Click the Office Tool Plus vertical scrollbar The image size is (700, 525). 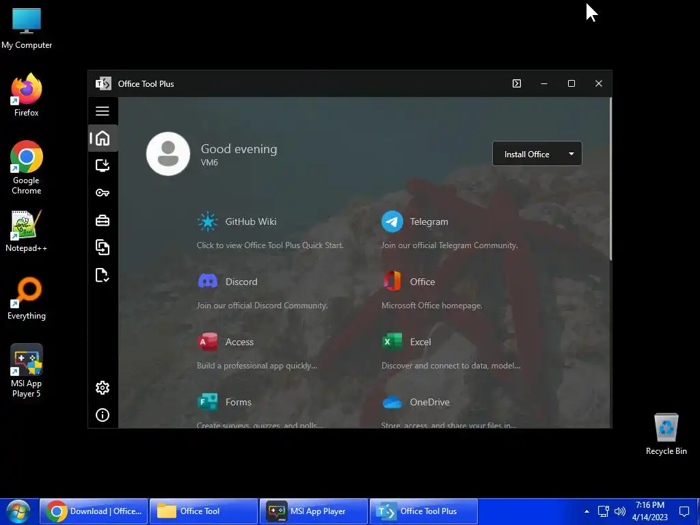610,178
